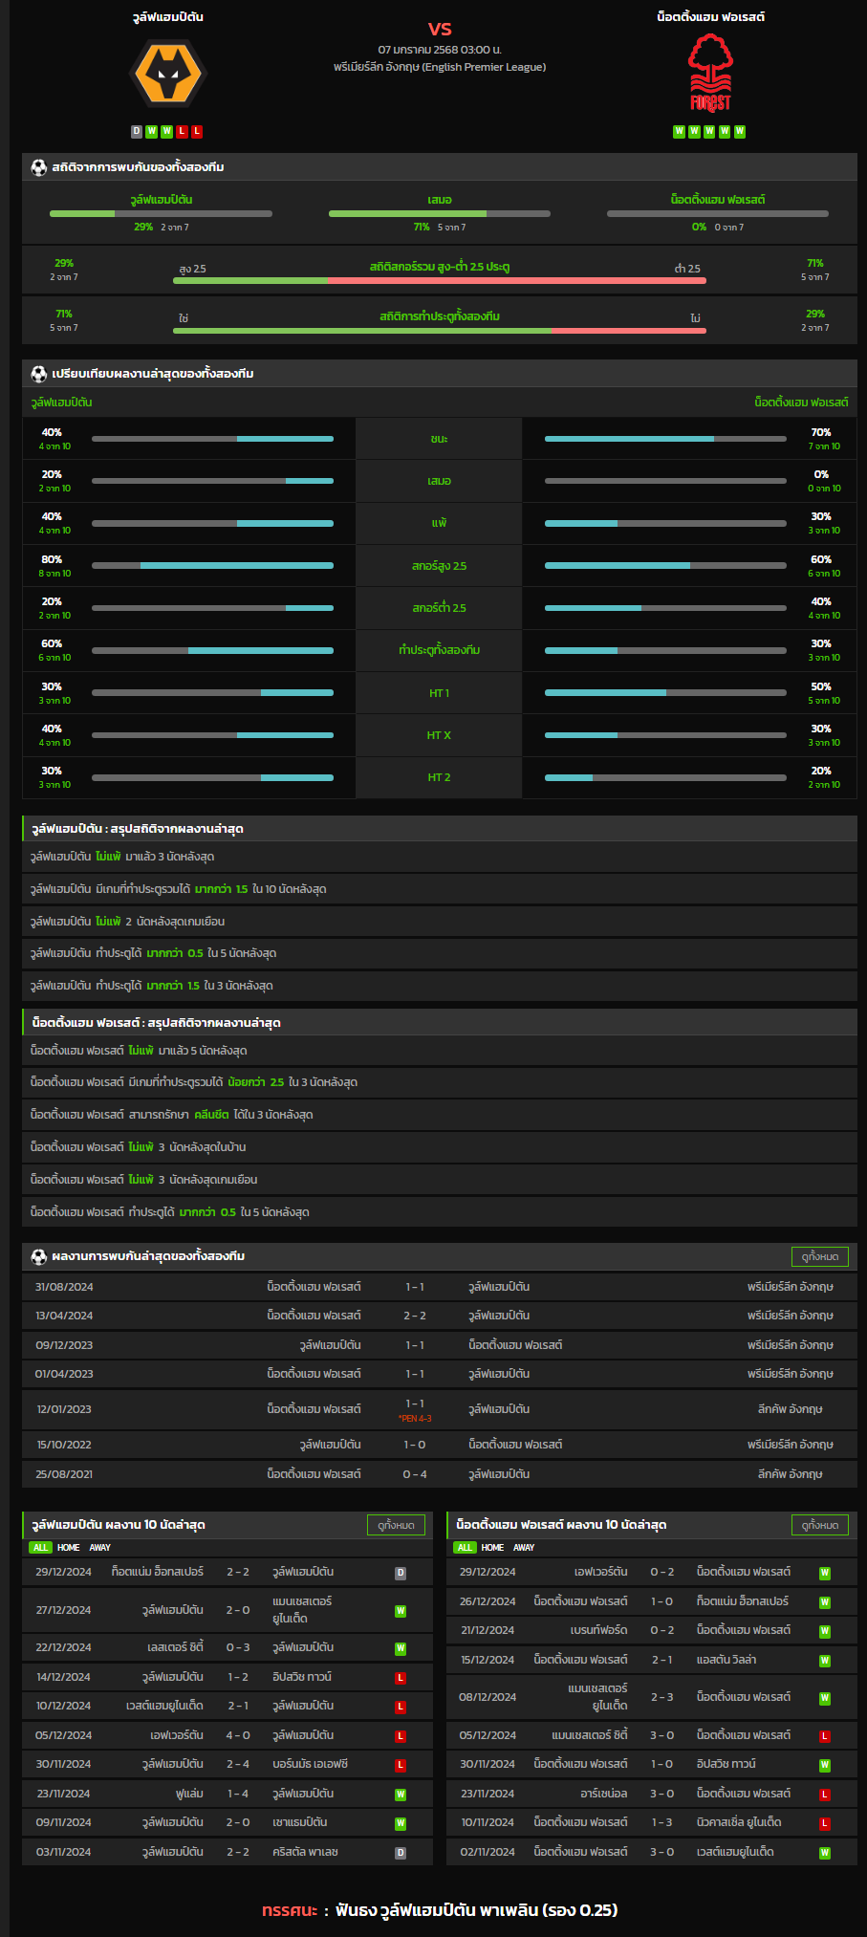This screenshot has height=1937, width=867.
Task: Open ดูทั้งหมด button in Wolves last-10 header
Action: point(396,1525)
